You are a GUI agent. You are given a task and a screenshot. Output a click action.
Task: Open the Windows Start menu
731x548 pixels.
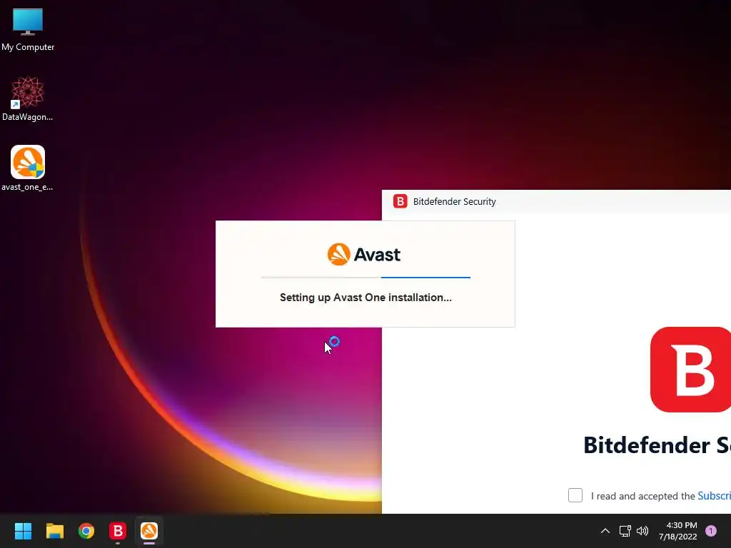(23, 531)
